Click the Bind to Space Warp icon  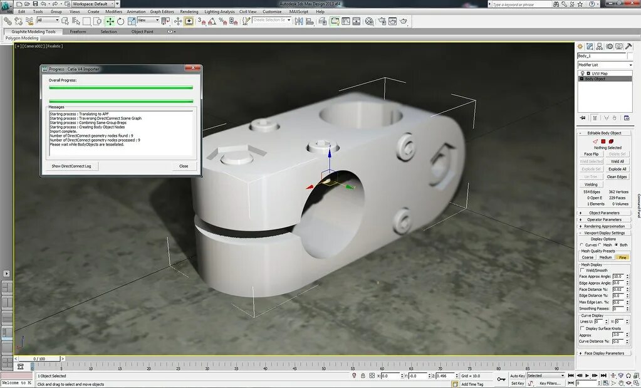29,21
